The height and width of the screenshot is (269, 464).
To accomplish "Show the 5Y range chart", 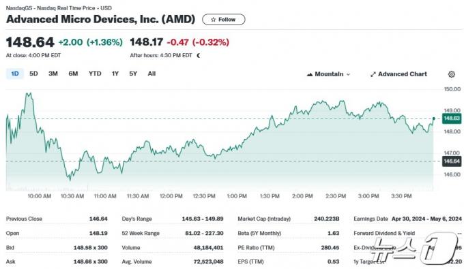I will click(133, 74).
